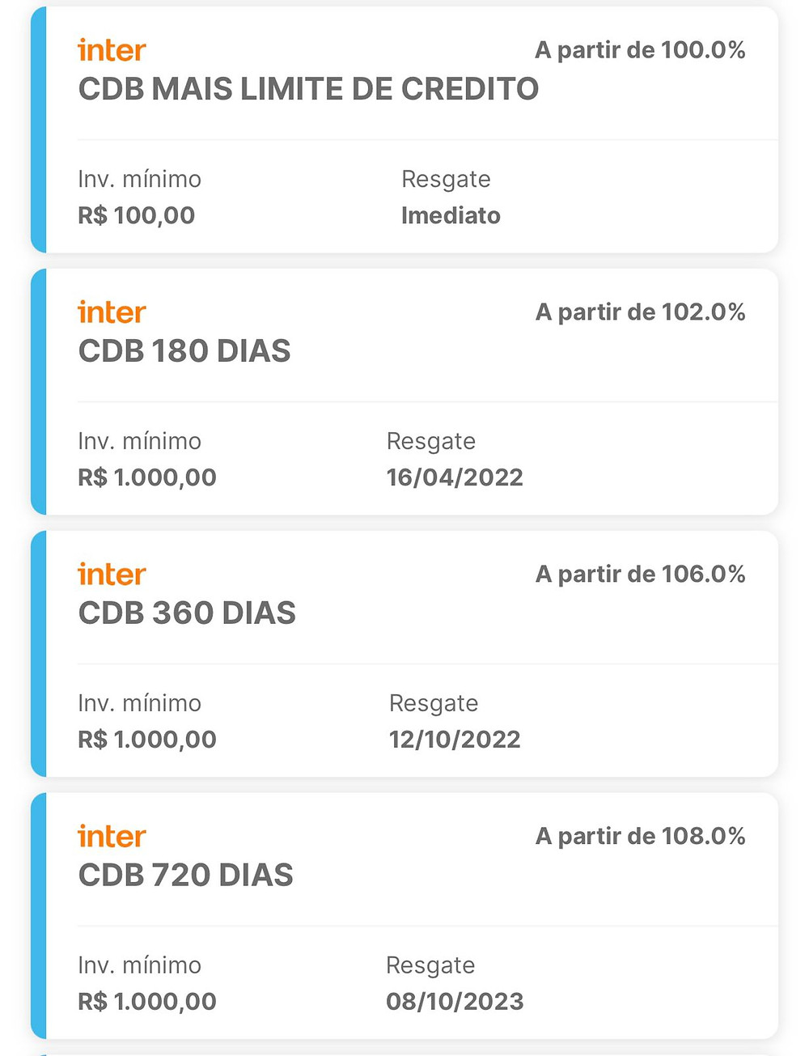Select the Imediato redemption value
The width and height of the screenshot is (809, 1056).
coord(451,215)
